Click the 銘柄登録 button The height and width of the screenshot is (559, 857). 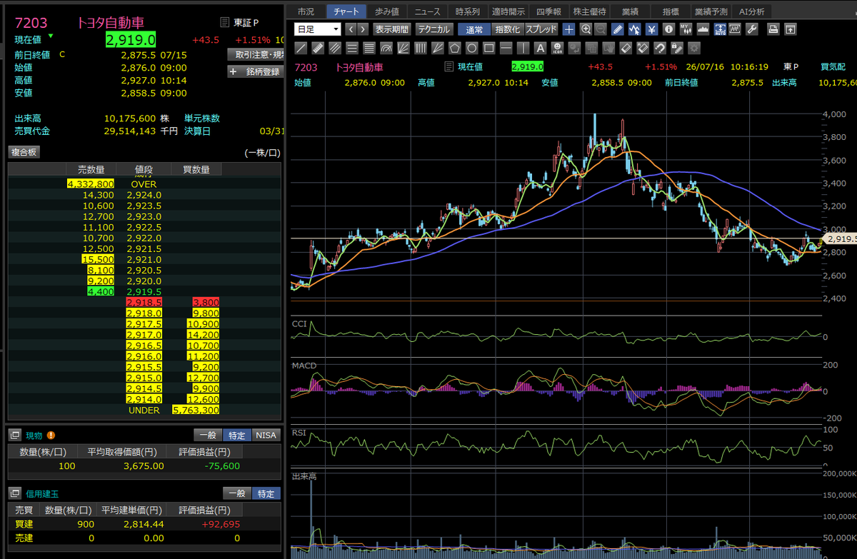(256, 71)
